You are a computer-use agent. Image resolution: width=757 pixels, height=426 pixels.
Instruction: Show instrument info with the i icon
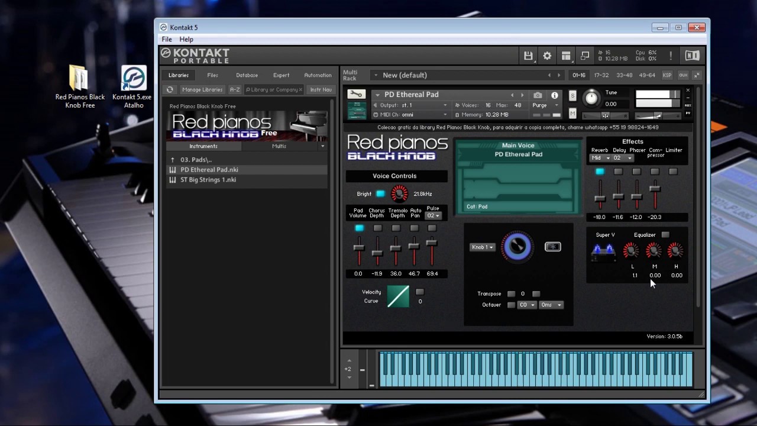coord(555,95)
